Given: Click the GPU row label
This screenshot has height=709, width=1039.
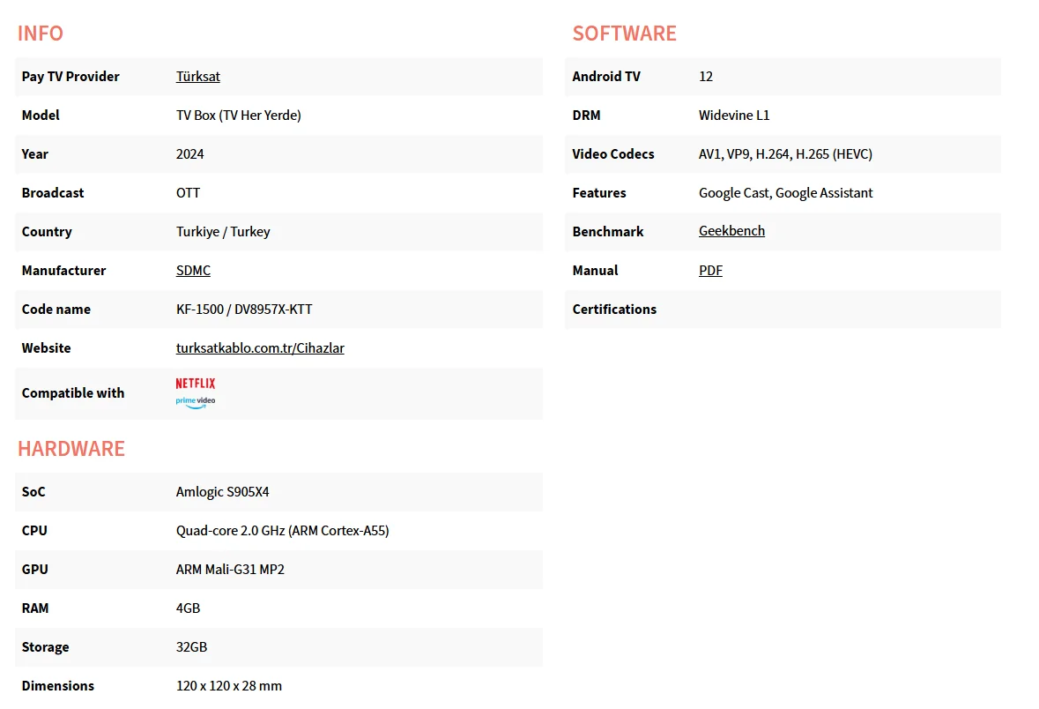Looking at the screenshot, I should pos(34,570).
